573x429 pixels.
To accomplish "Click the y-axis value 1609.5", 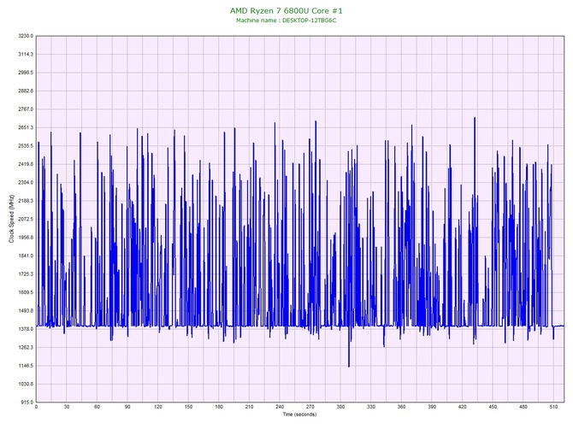I will pyautogui.click(x=26, y=292).
